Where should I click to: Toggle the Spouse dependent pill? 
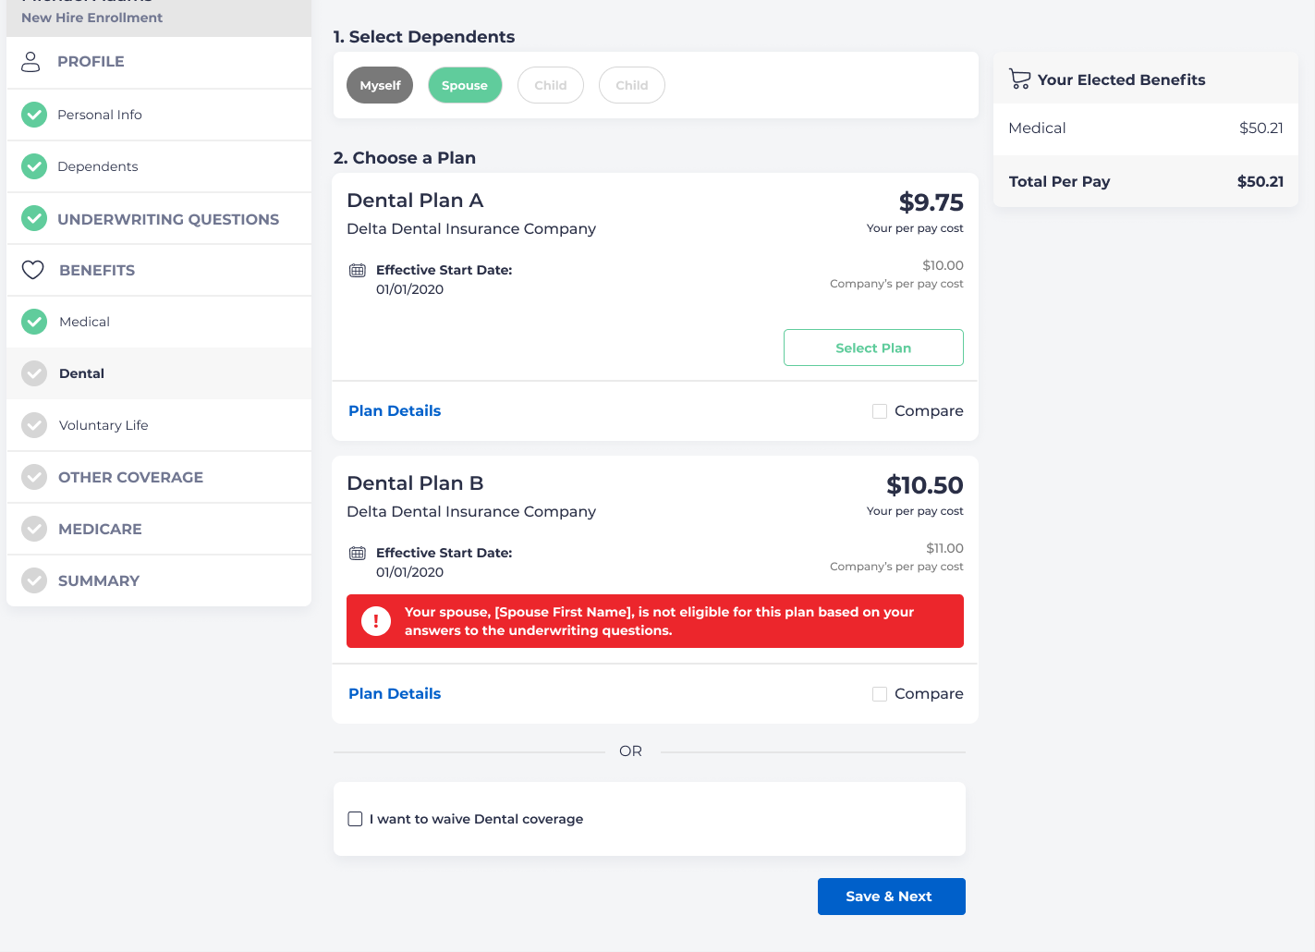[465, 85]
